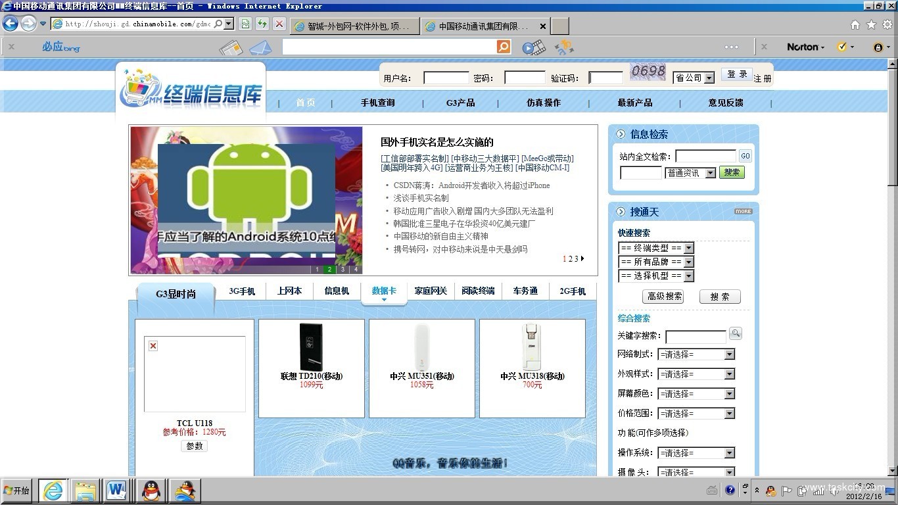Close the Bing toolbar with its X
898x505 pixels.
(11, 47)
